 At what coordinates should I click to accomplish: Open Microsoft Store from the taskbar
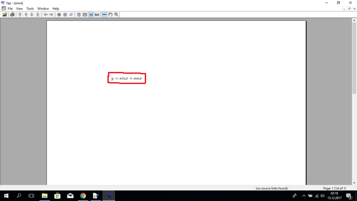click(x=57, y=196)
